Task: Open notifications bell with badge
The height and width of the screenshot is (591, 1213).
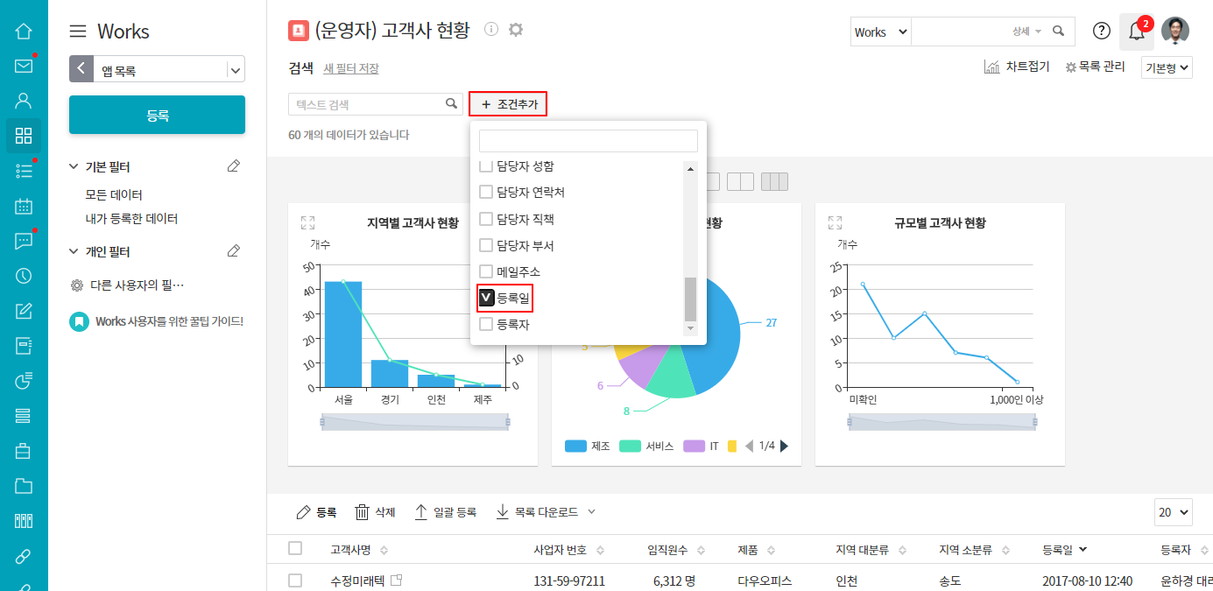Action: pos(1136,32)
